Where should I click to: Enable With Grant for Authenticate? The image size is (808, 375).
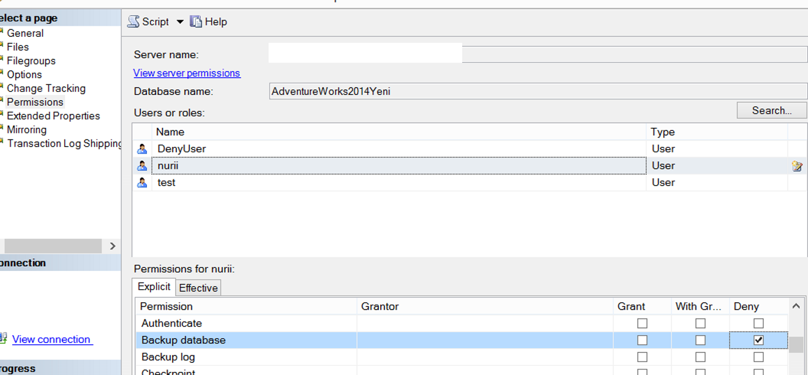[x=700, y=323]
